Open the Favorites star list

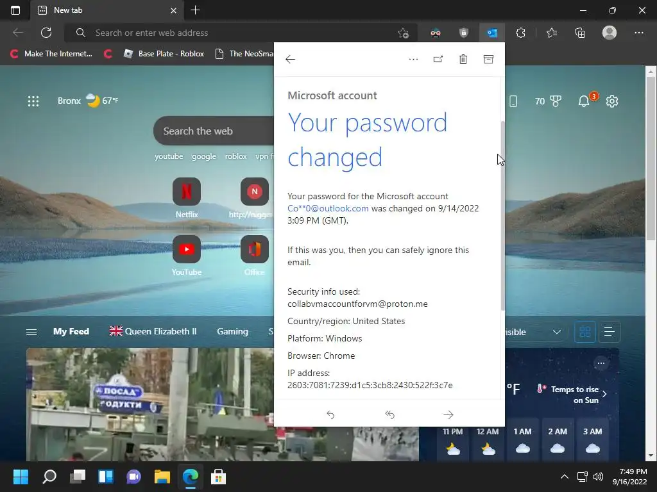pyautogui.click(x=552, y=33)
